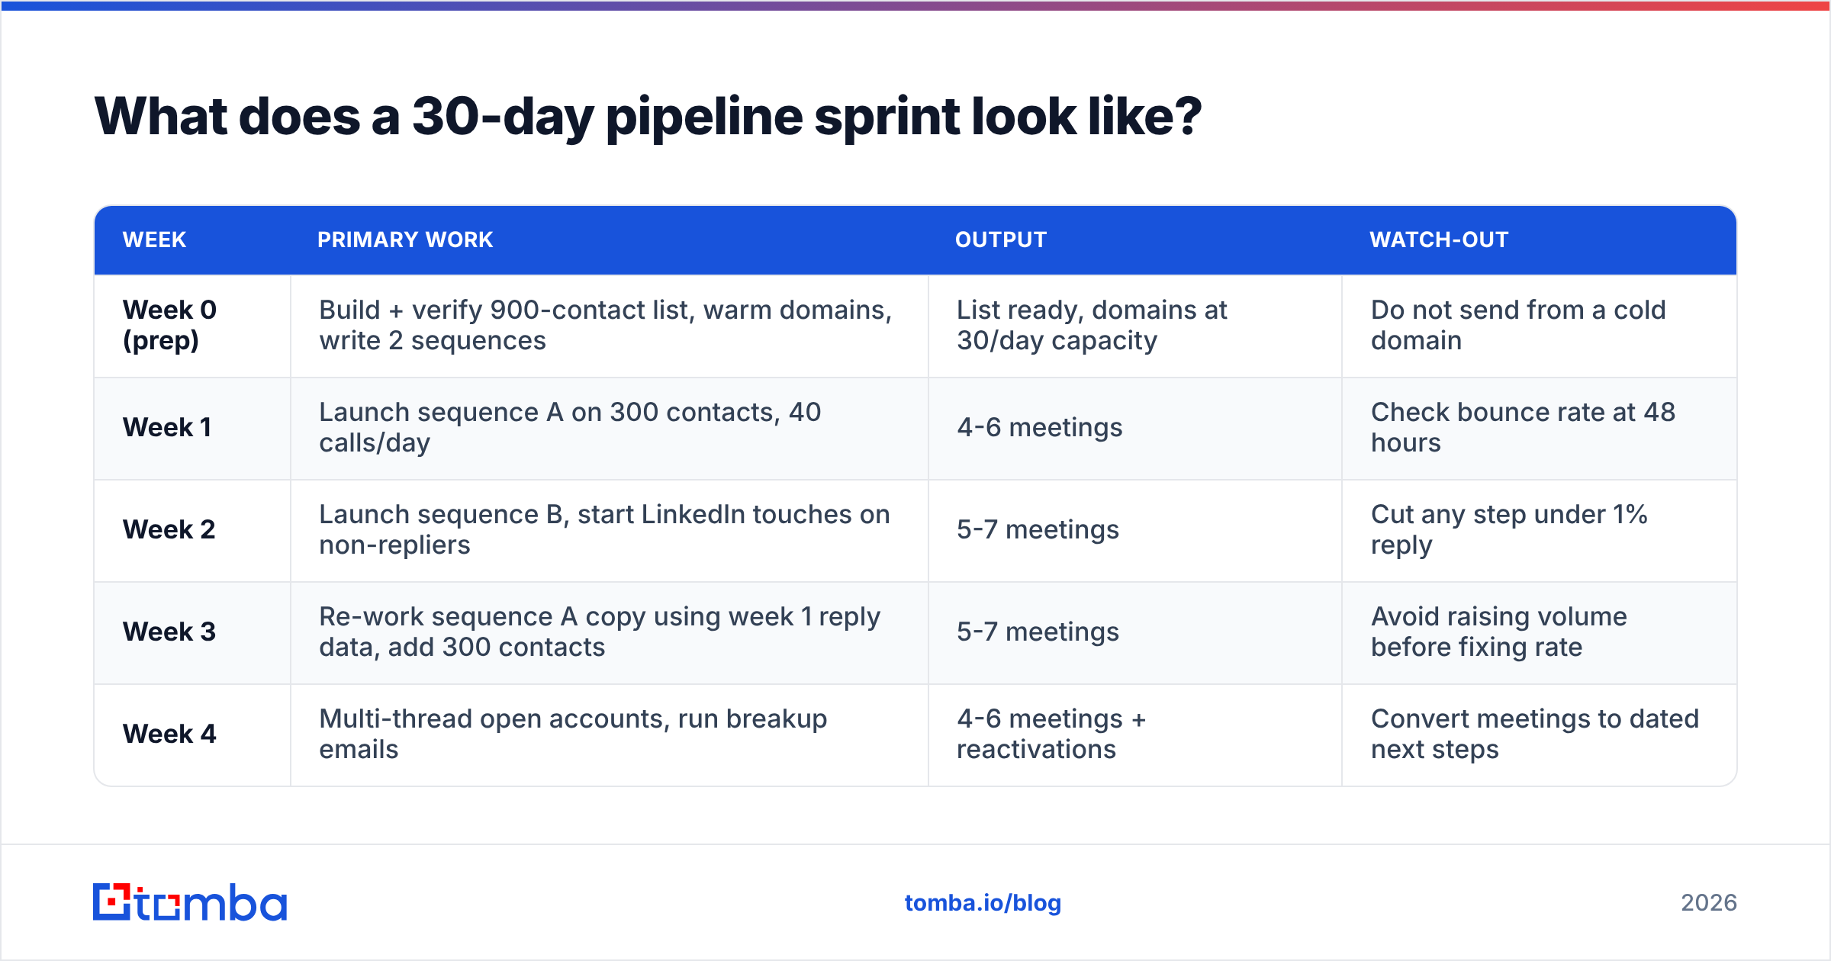Viewport: 1831px width, 961px height.
Task: Click the '5-7 meetings' Week 3 output
Action: [1038, 632]
